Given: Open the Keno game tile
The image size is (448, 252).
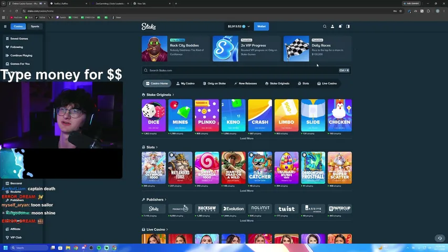Looking at the screenshot, I should tap(233, 115).
